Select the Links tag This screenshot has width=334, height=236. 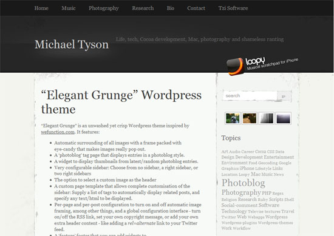[x=278, y=168]
